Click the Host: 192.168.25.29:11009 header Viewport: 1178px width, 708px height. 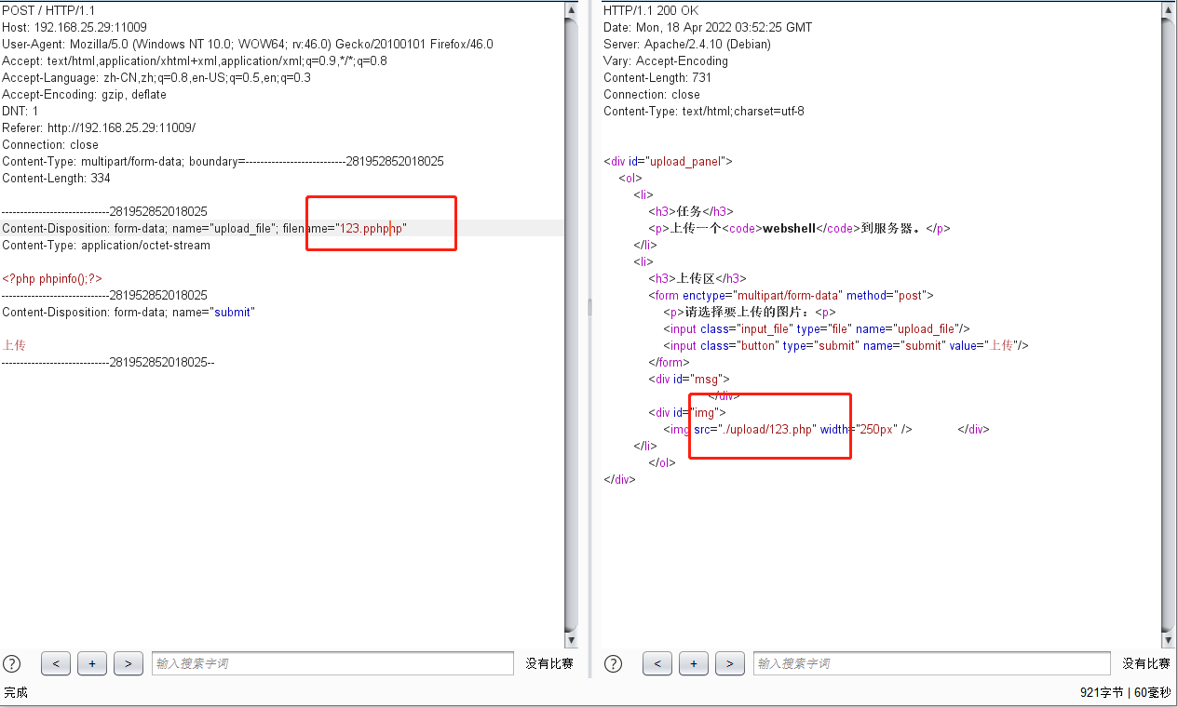tap(74, 27)
